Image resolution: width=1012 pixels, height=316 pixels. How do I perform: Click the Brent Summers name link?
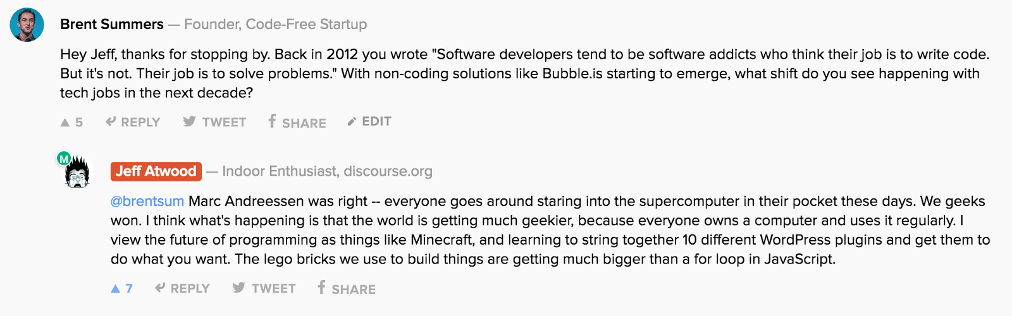[x=112, y=24]
